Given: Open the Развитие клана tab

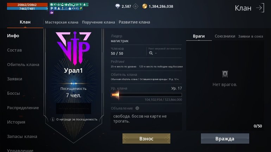Looking at the screenshot, I should pos(134,22).
